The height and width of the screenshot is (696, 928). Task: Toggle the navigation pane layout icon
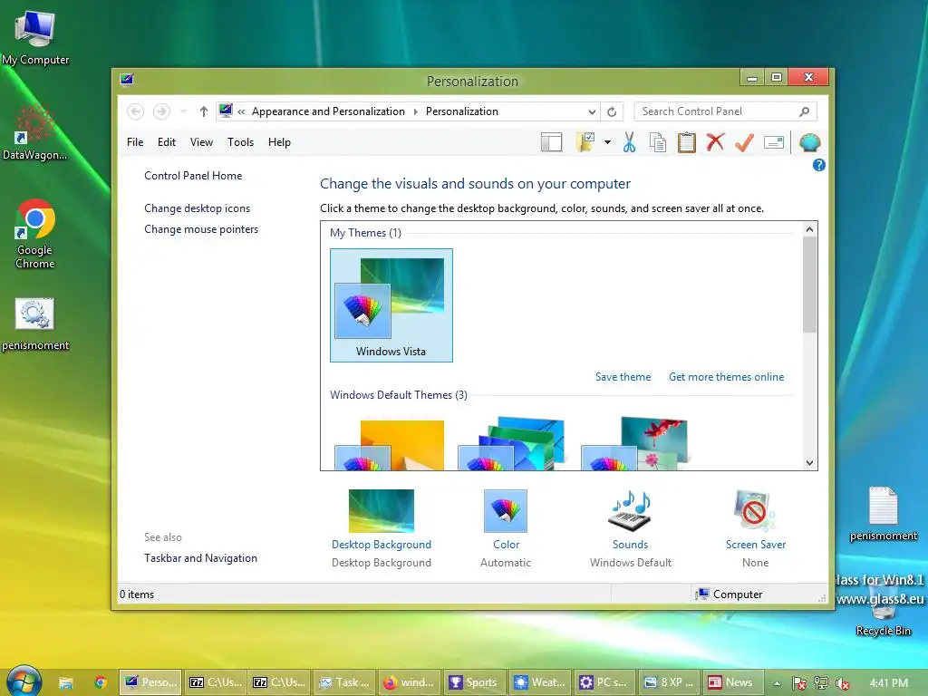coord(551,142)
